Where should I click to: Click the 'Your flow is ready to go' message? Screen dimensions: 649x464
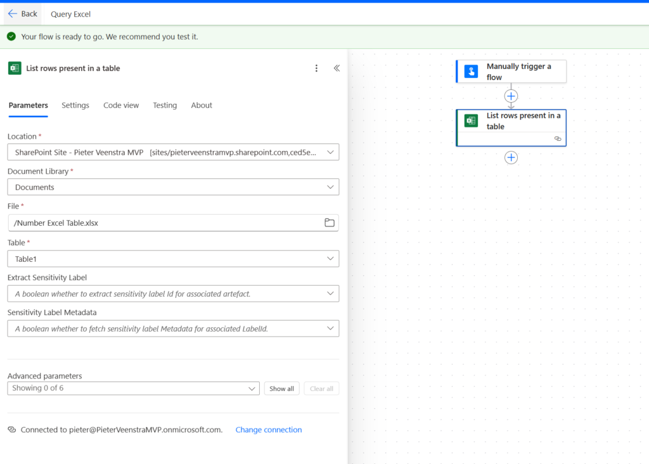(110, 36)
